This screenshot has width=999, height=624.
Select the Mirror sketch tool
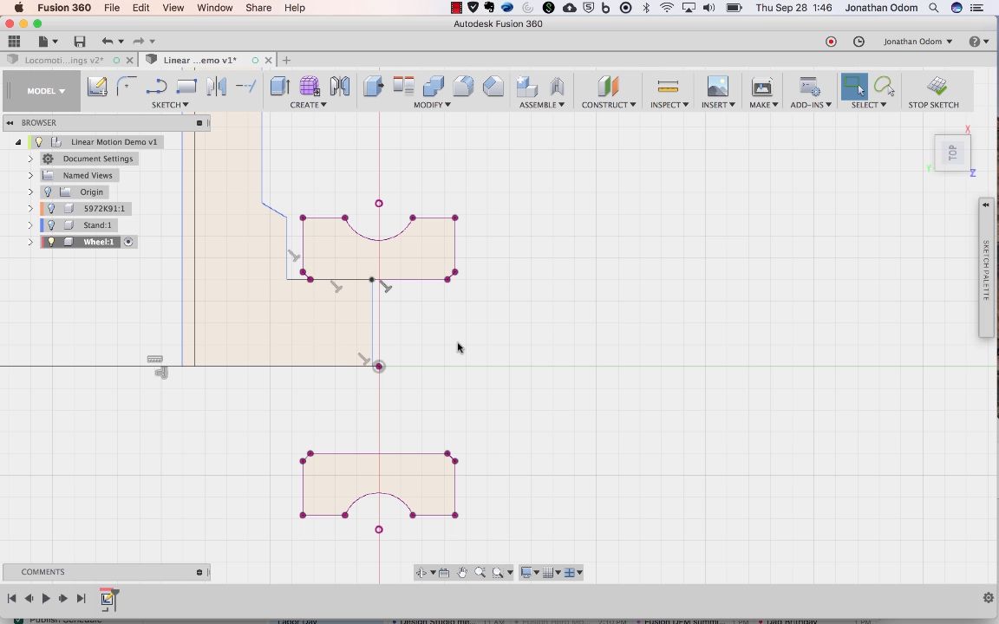(216, 86)
